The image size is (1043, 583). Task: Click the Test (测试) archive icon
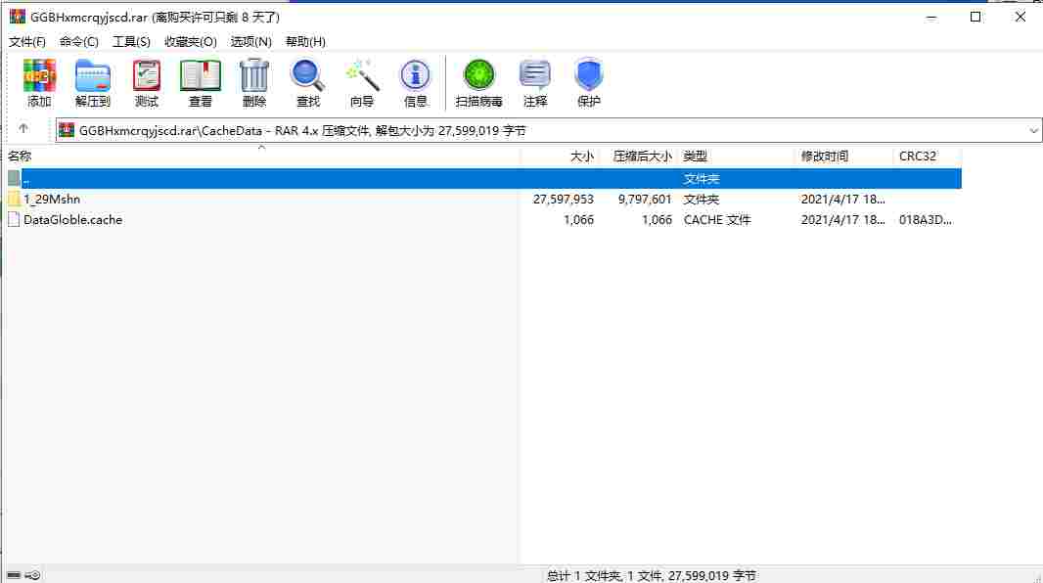[147, 75]
